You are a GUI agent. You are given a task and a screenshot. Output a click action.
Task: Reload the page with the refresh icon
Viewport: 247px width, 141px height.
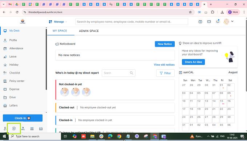[x=17, y=12]
